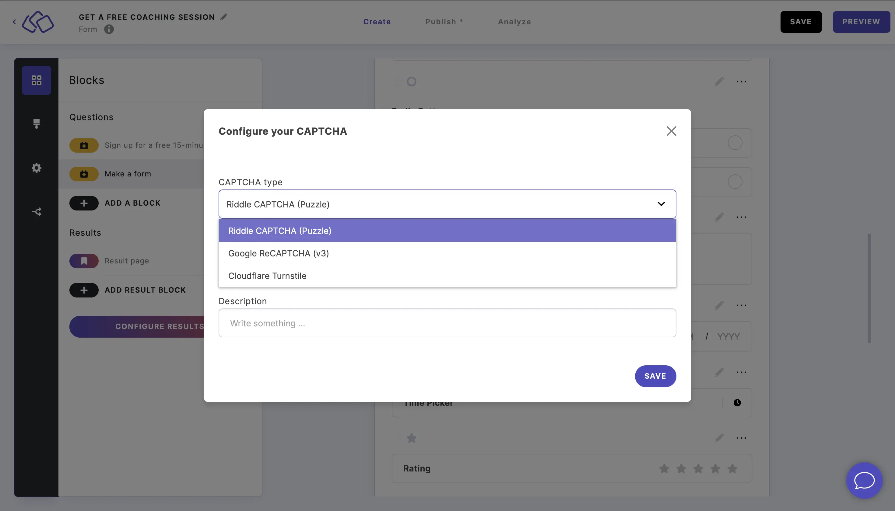Select the Make a form question block
This screenshot has height=511, width=895.
tap(131, 174)
